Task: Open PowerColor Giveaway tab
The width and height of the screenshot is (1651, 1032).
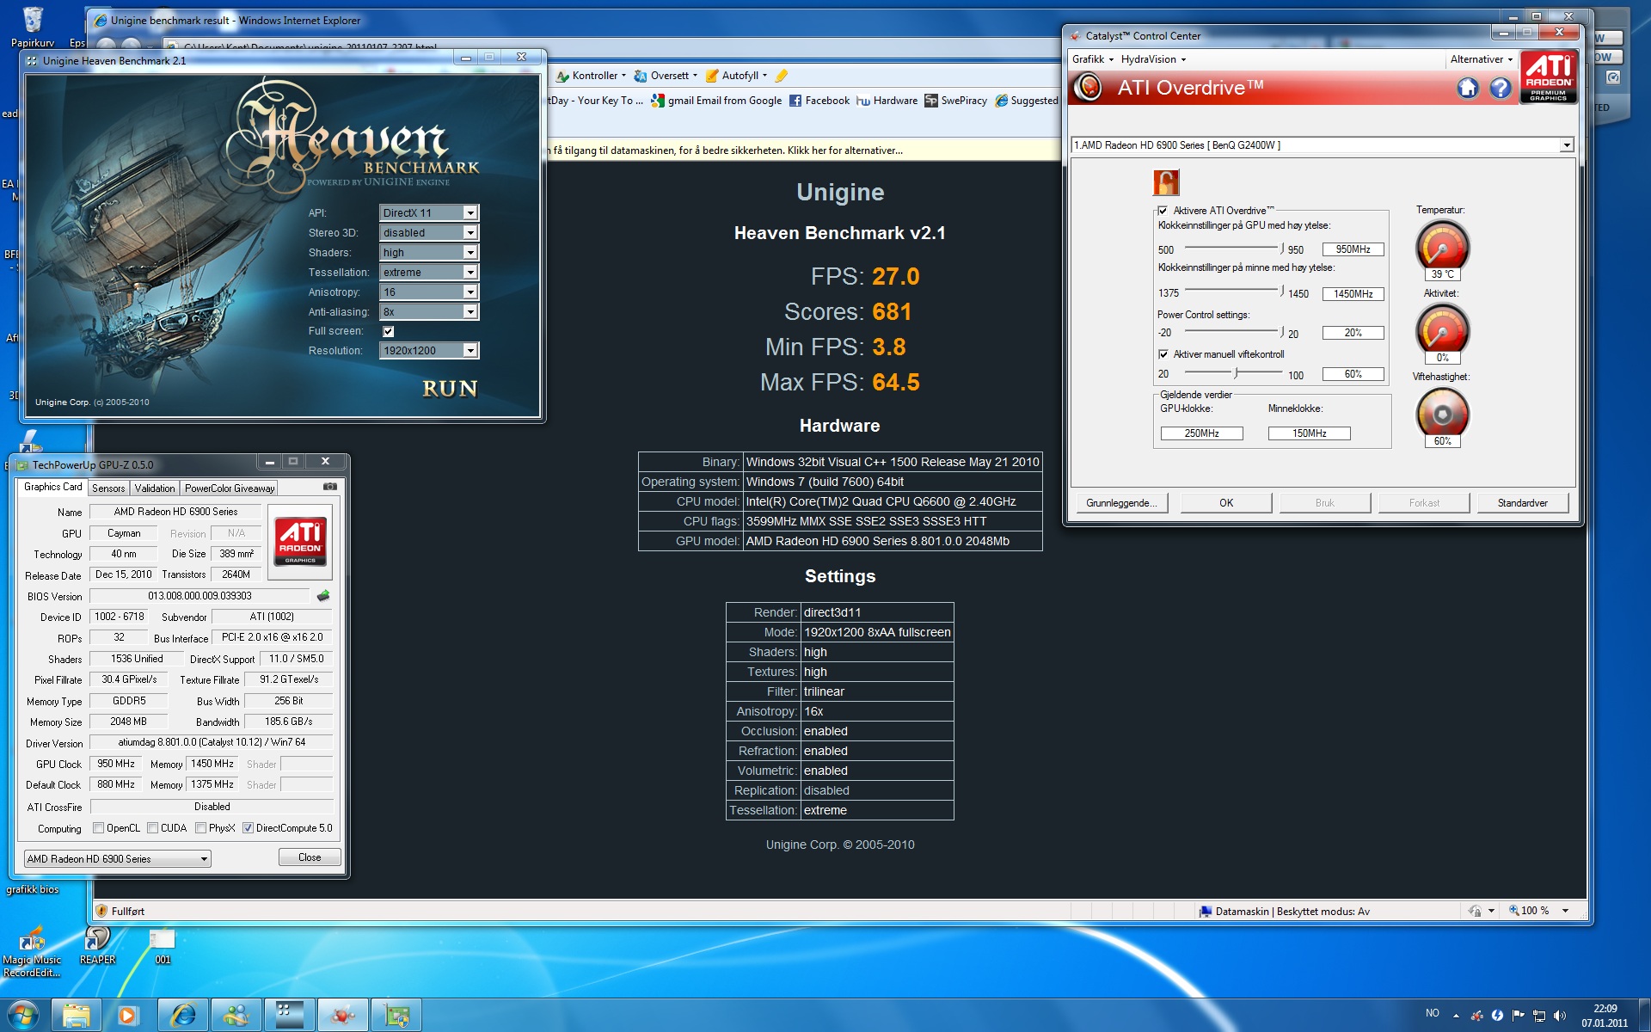Action: point(230,488)
